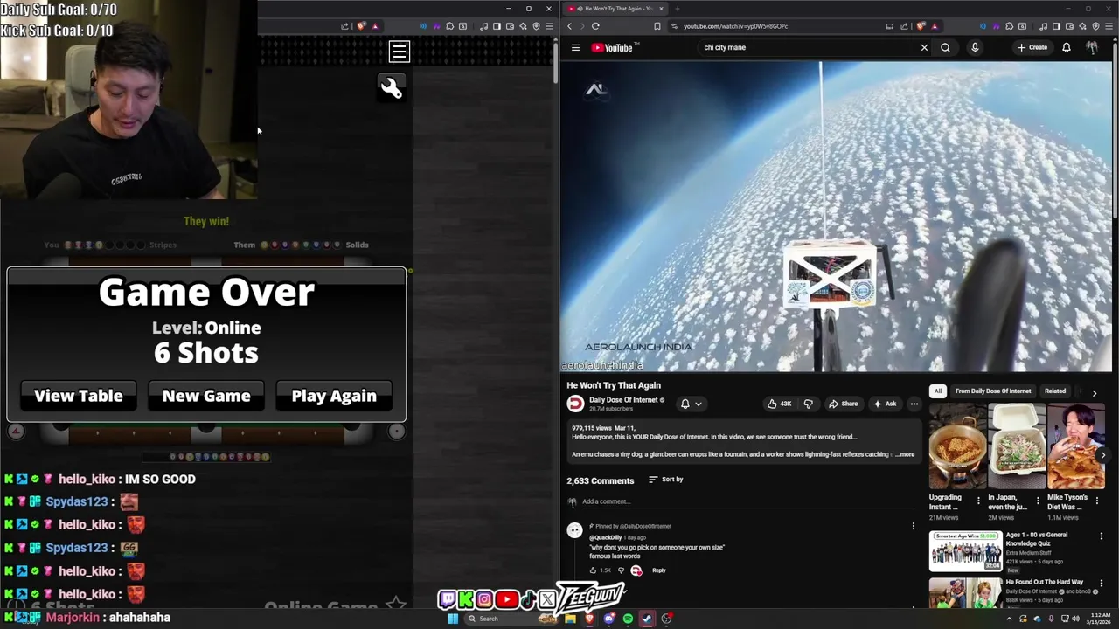The height and width of the screenshot is (629, 1119).
Task: Like the video with 43K likes
Action: pyautogui.click(x=779, y=404)
